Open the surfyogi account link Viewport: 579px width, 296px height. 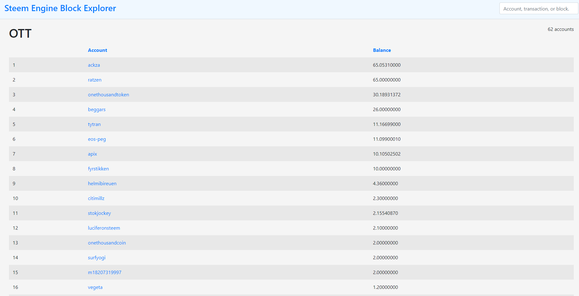click(x=97, y=257)
